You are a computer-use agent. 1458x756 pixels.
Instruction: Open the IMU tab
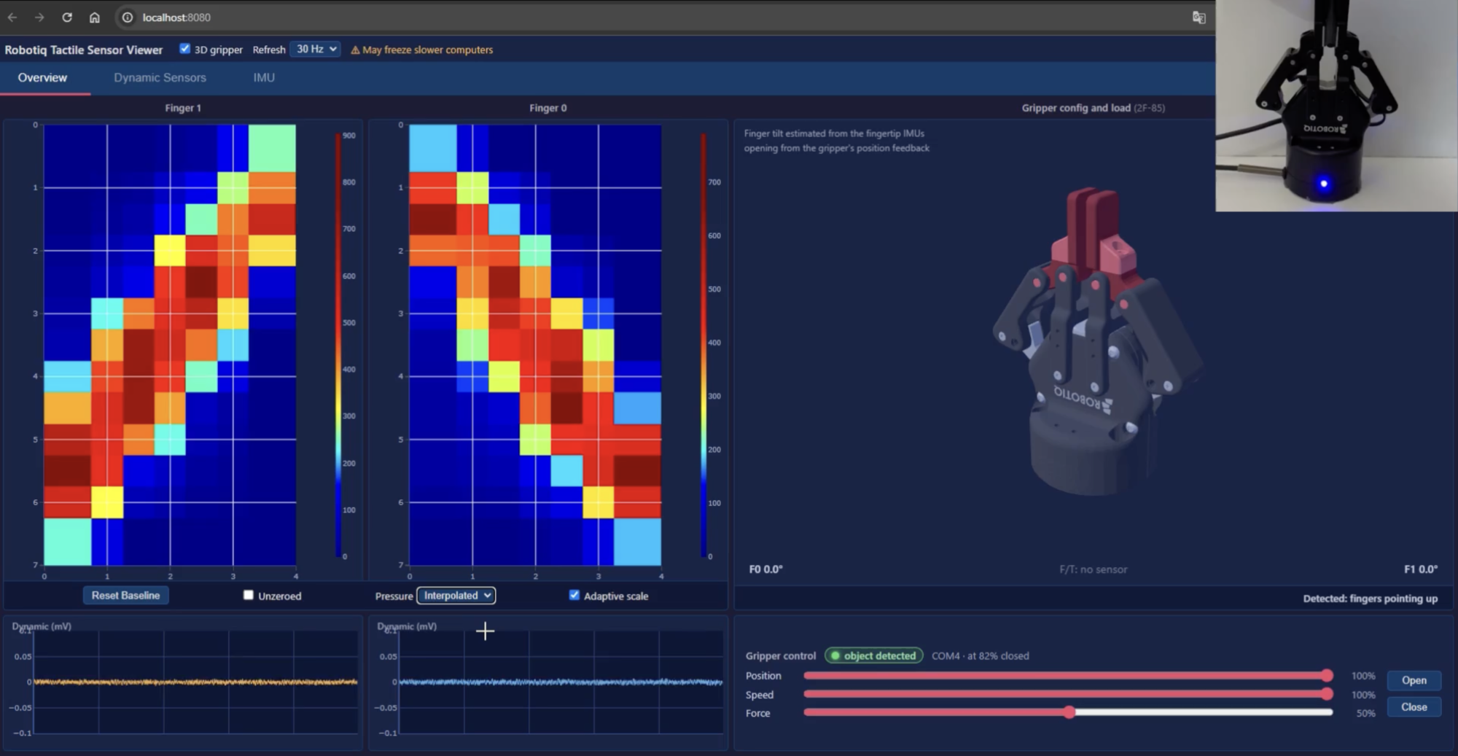coord(264,78)
